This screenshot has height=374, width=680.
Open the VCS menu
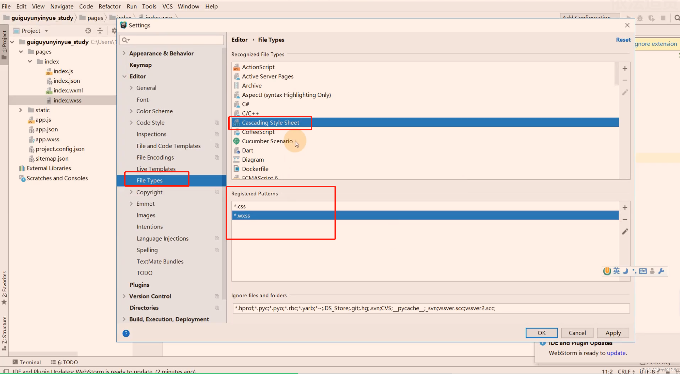[167, 6]
